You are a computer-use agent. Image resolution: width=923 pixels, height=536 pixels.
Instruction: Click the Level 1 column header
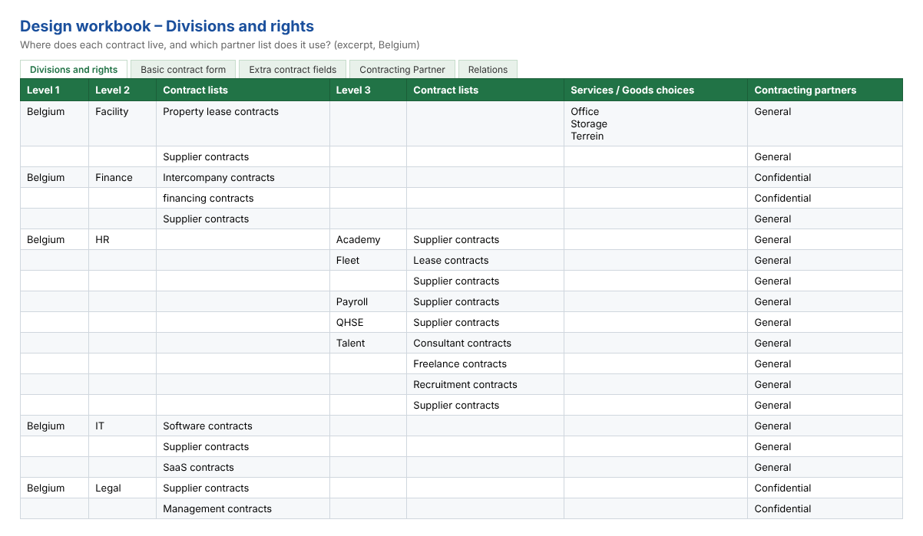click(55, 90)
